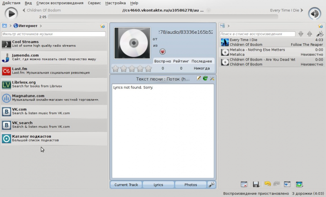The width and height of the screenshot is (326, 197).
Task: Click the show active track icon
Action: point(287,184)
